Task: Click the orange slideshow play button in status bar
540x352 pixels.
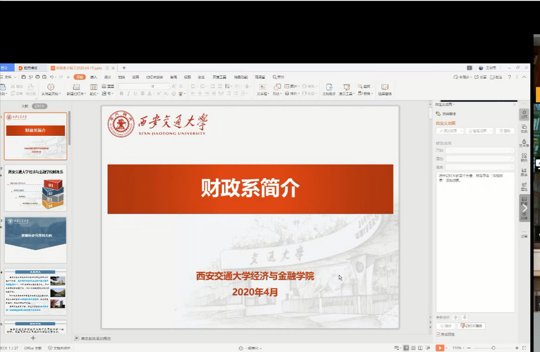Action: coord(439,348)
